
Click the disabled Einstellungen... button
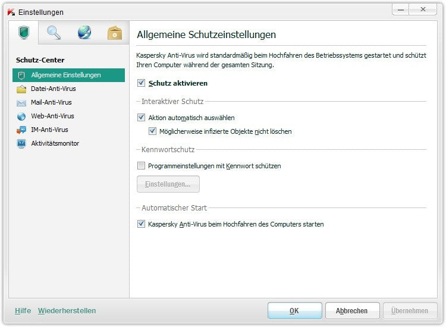tap(168, 184)
